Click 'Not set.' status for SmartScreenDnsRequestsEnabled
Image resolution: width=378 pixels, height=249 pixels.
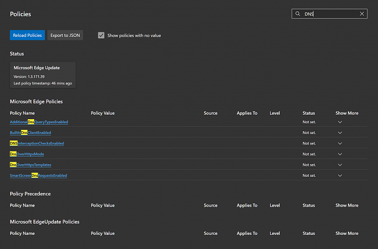tap(309, 175)
